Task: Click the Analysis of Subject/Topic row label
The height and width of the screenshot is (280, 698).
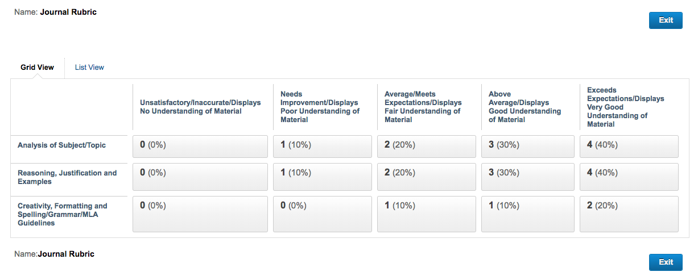Action: point(61,145)
